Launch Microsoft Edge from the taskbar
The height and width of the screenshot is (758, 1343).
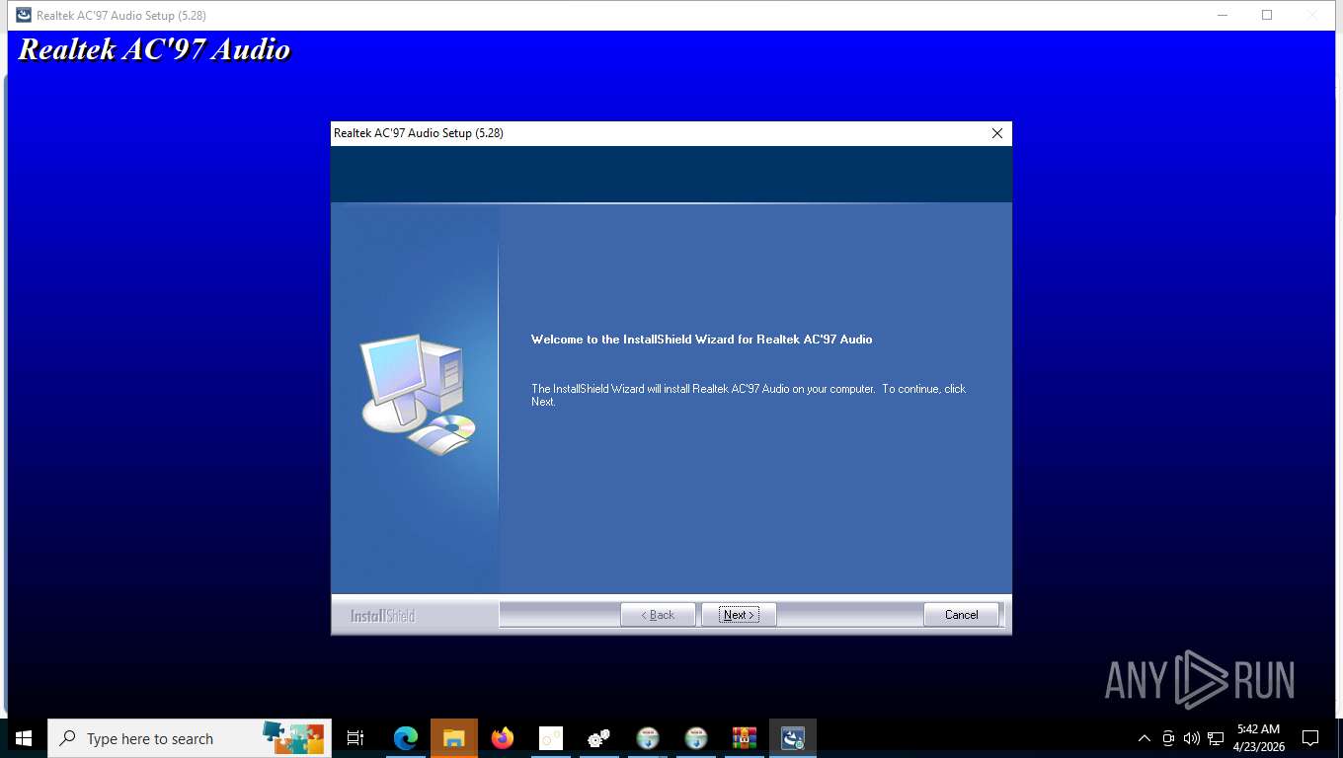[x=405, y=738]
